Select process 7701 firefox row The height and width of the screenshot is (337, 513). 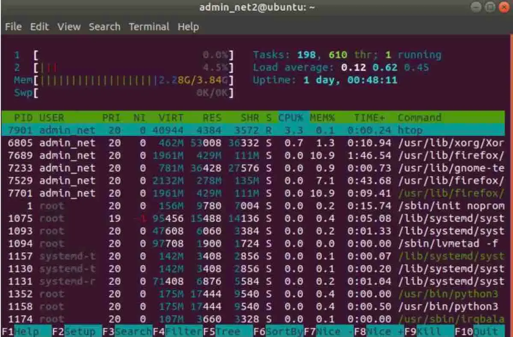pos(253,193)
